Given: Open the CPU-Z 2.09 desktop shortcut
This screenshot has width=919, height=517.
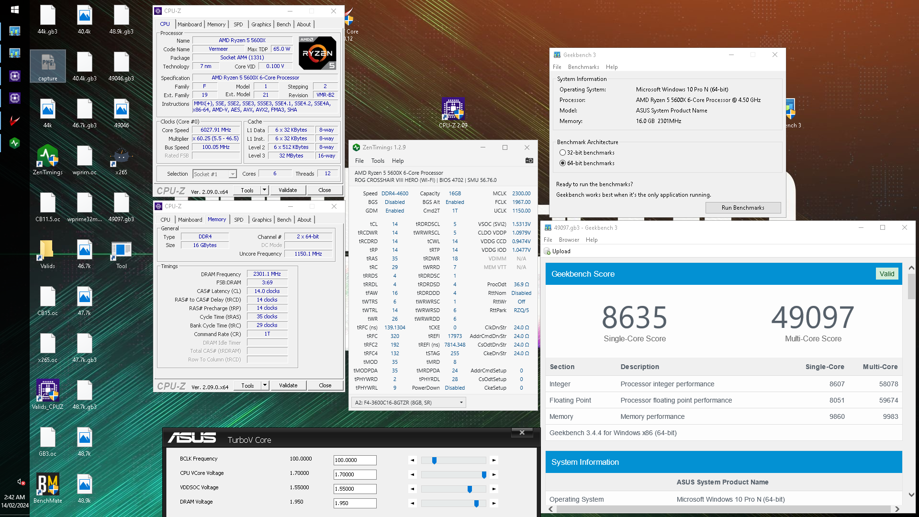Looking at the screenshot, I should pos(453,113).
